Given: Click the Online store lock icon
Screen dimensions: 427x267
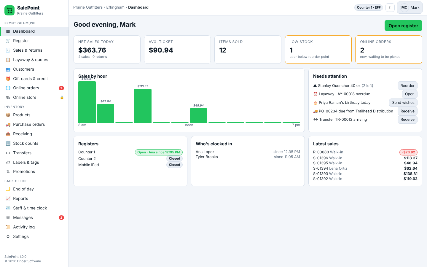Looking at the screenshot, I should (62, 98).
